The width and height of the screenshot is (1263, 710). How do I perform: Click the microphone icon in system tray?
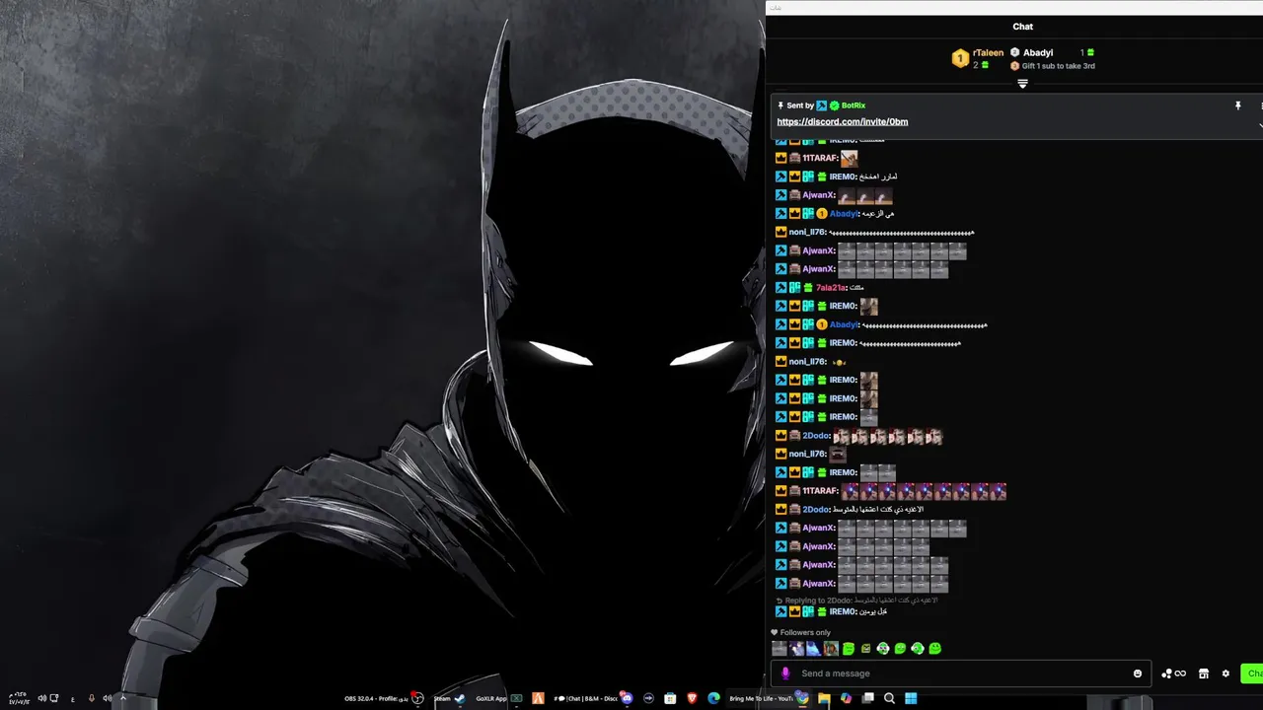click(x=92, y=698)
